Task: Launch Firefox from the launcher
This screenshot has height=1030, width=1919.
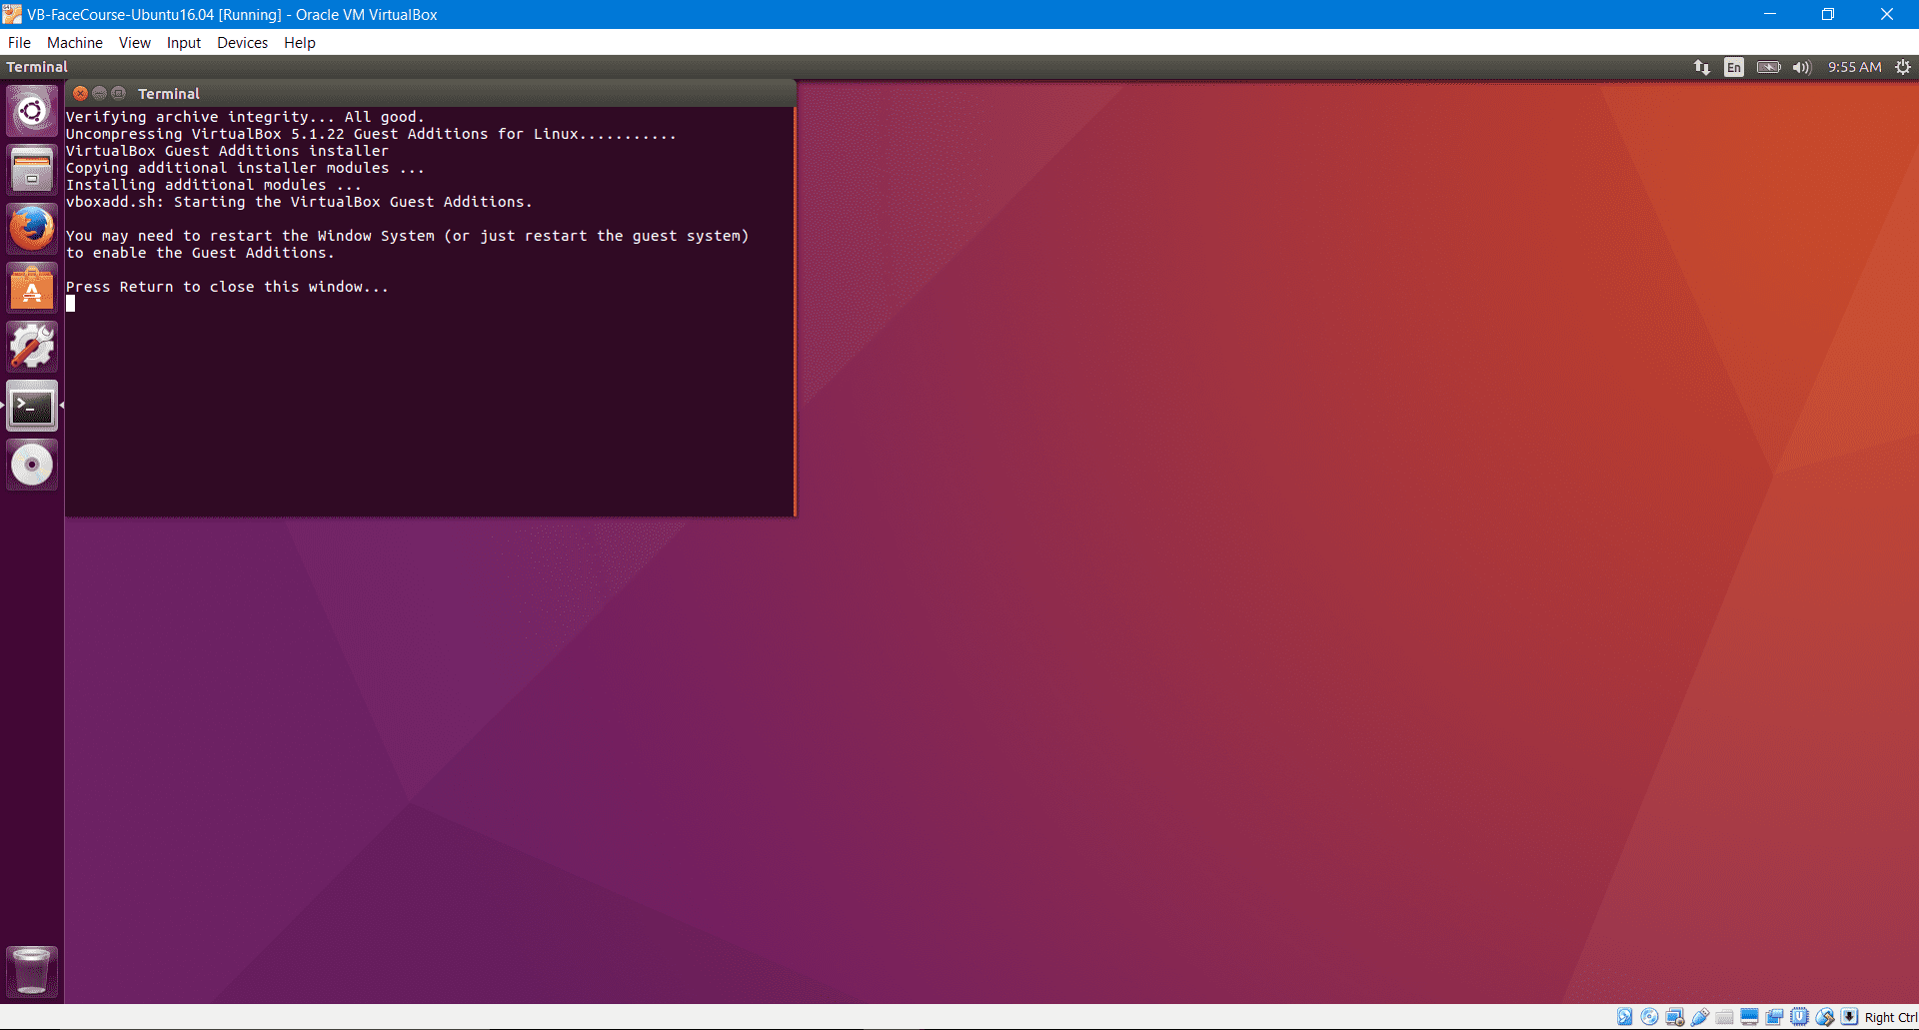Action: pos(32,229)
